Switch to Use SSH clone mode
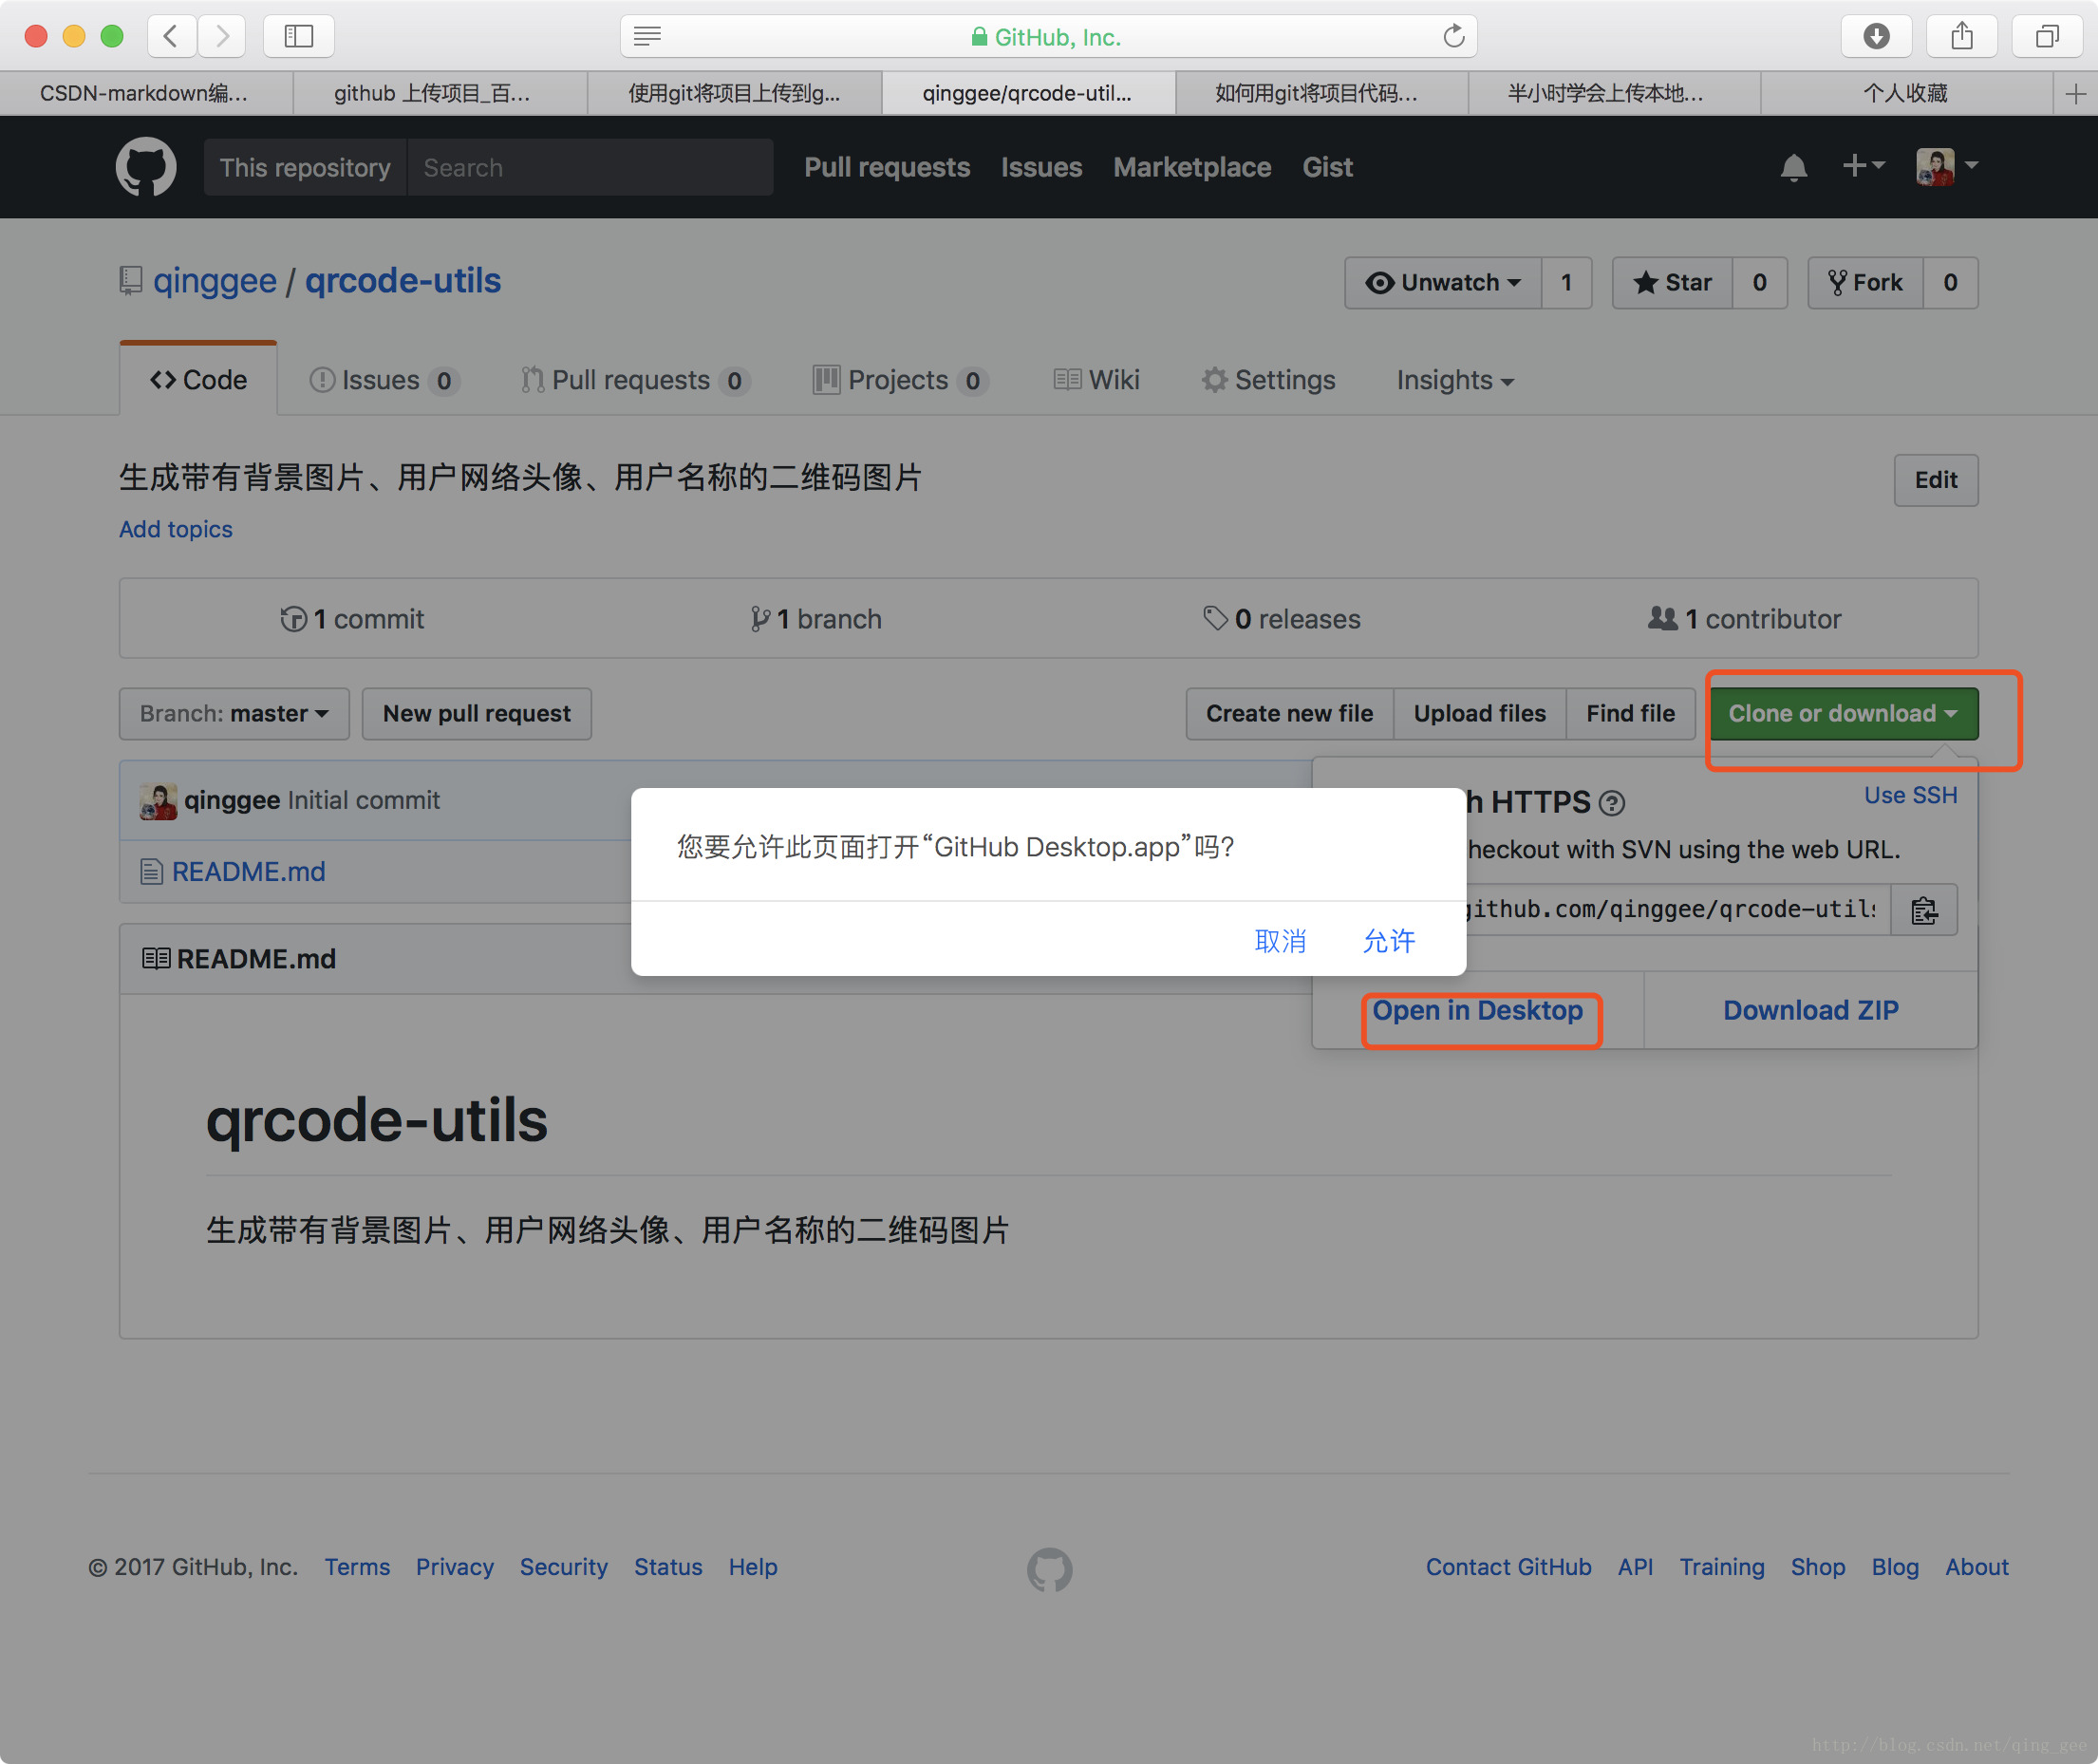Image resolution: width=2098 pixels, height=1764 pixels. point(1913,795)
